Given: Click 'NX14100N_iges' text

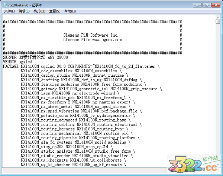Looking at the screenshot, I should point(35,93).
